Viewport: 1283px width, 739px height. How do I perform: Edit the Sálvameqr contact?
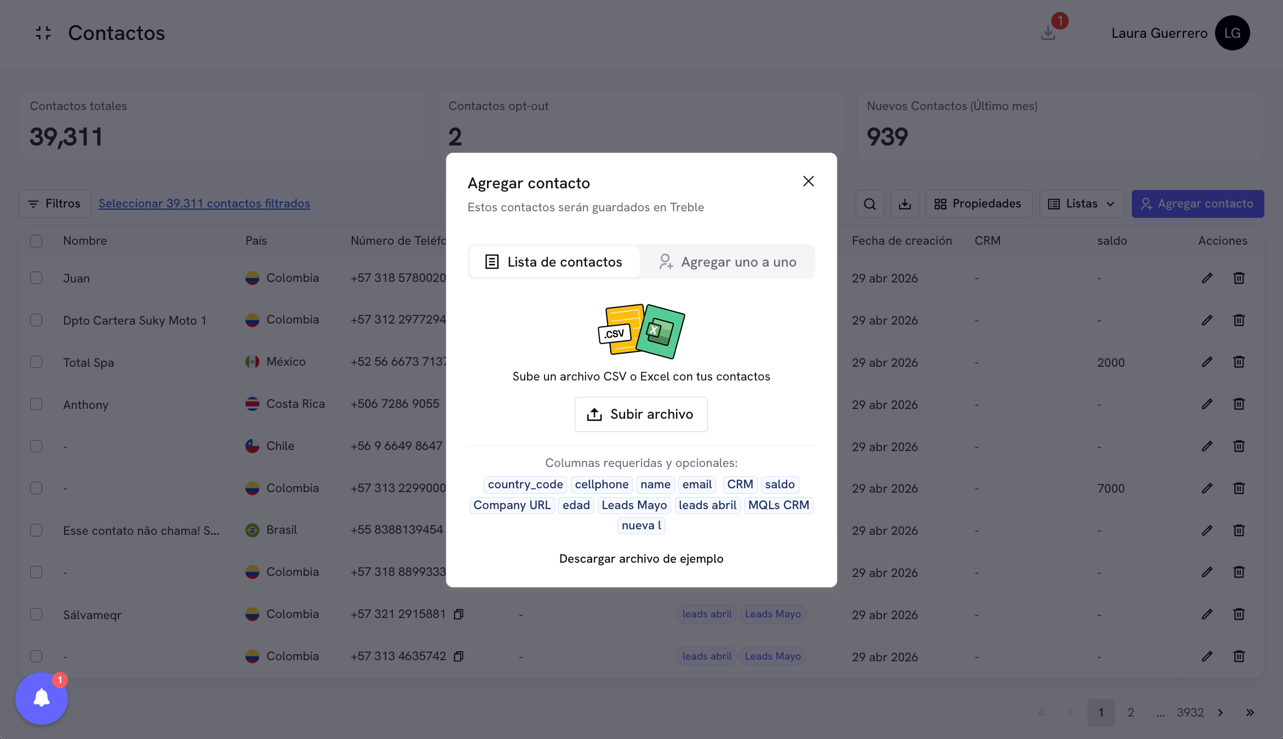(x=1207, y=614)
